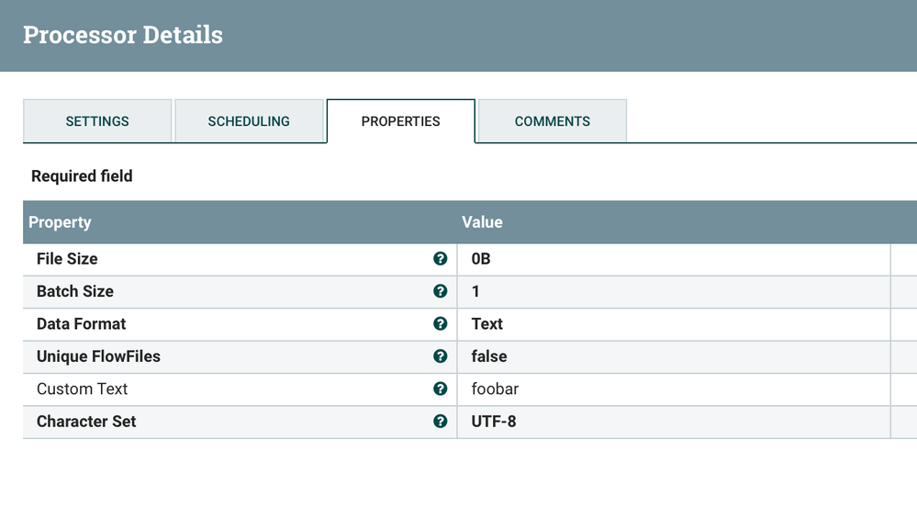Go to the Comments tab
917x519 pixels.
[553, 121]
